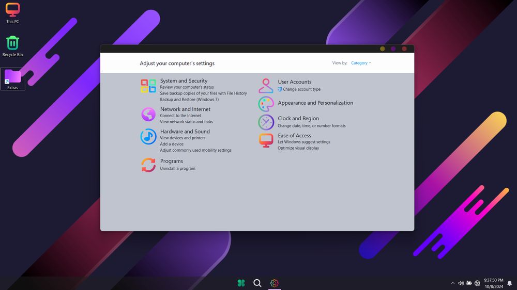Open System and Security heading link

tap(184, 80)
